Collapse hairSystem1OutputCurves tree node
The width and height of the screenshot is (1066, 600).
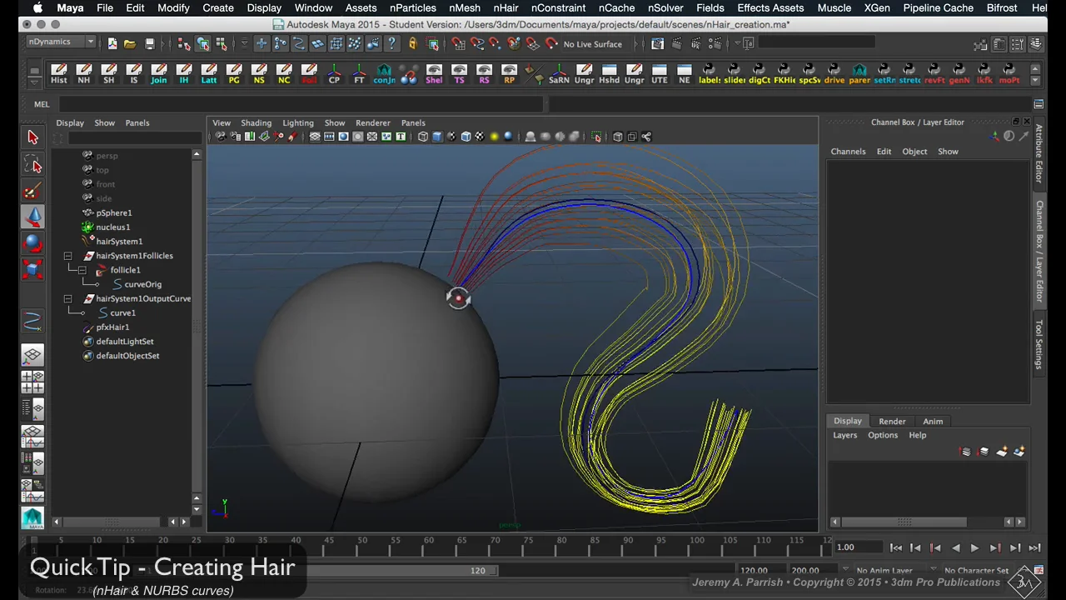click(x=67, y=298)
